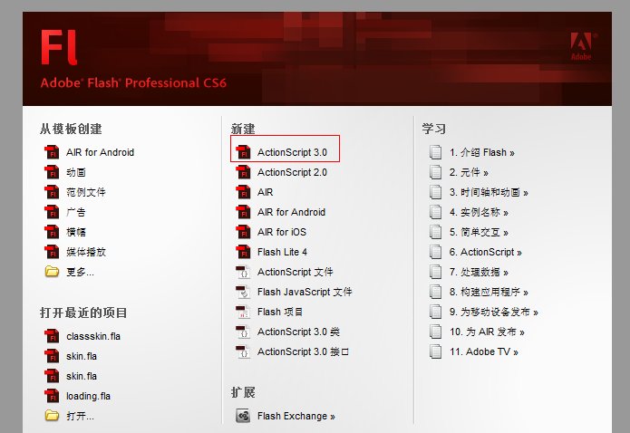The height and width of the screenshot is (433, 630).
Task: Open recent file classskin.fla
Action: click(x=93, y=336)
